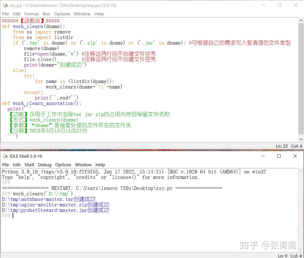Open the Window menu in the editor
The width and height of the screenshot is (304, 258).
coord(82,14)
